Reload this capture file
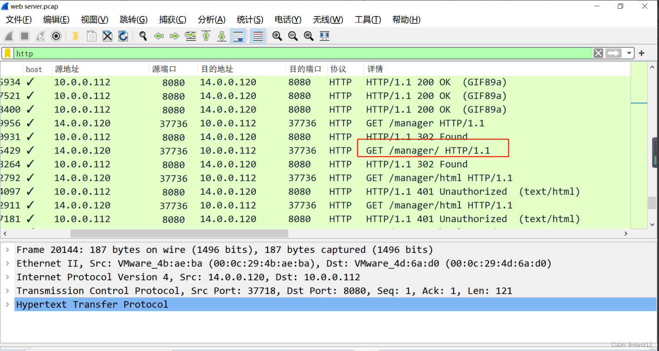 coord(123,36)
